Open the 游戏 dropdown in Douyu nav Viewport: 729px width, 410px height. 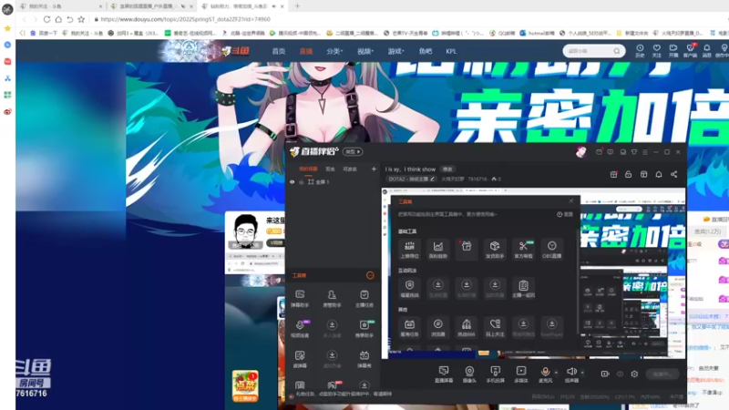(x=395, y=51)
